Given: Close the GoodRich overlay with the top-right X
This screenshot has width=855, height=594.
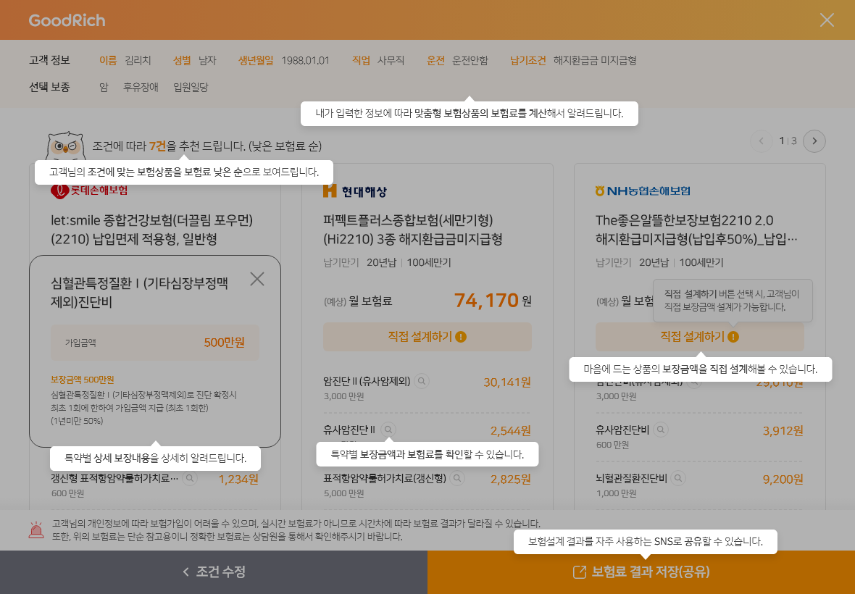Looking at the screenshot, I should (x=827, y=20).
